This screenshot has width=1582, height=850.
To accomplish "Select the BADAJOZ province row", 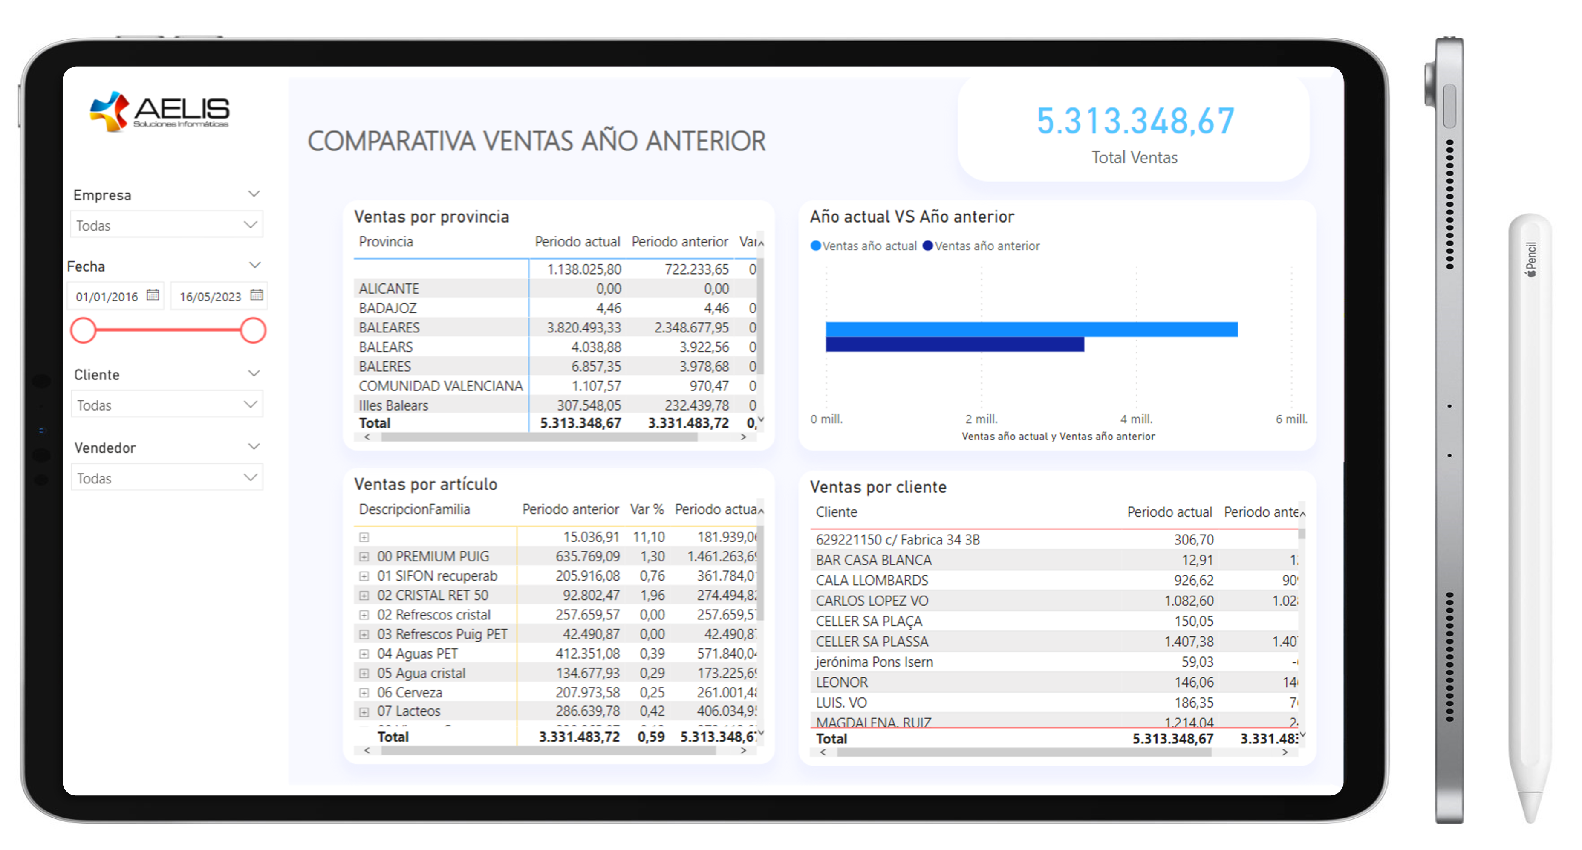I will pos(556,308).
